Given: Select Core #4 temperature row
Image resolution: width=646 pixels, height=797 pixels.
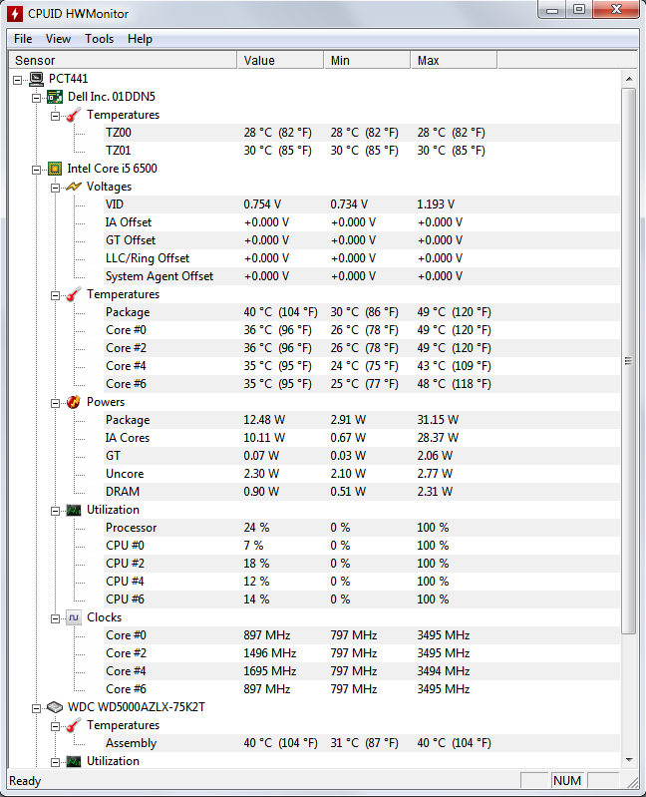Looking at the screenshot, I should 362,366.
